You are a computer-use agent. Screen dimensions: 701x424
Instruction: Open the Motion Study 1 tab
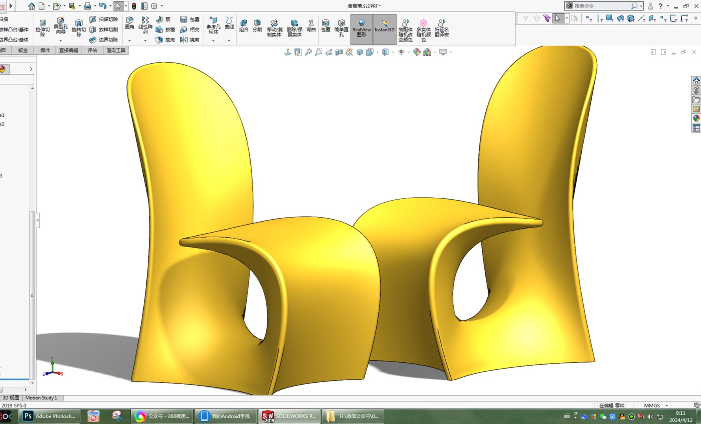coord(41,398)
